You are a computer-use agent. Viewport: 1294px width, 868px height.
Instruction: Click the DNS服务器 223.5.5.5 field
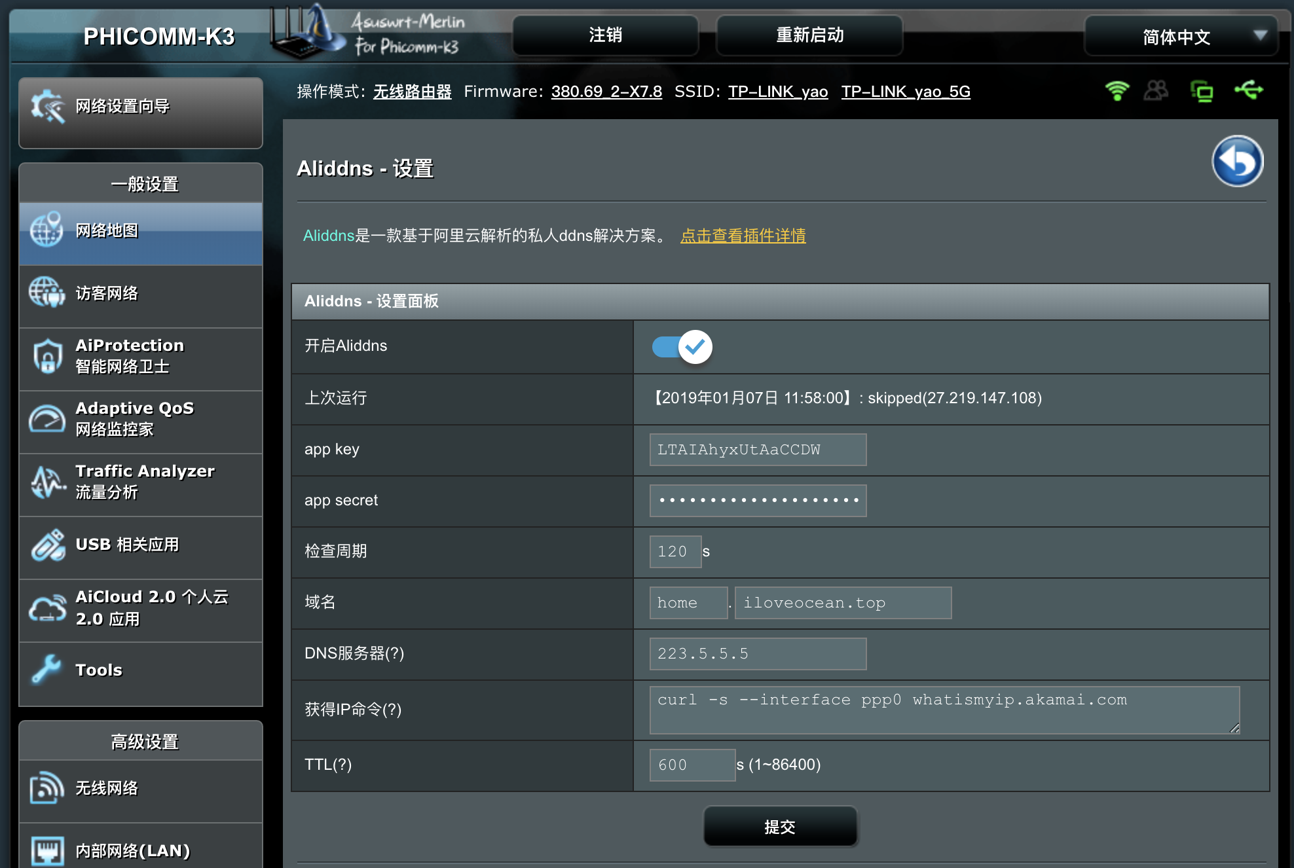click(758, 654)
